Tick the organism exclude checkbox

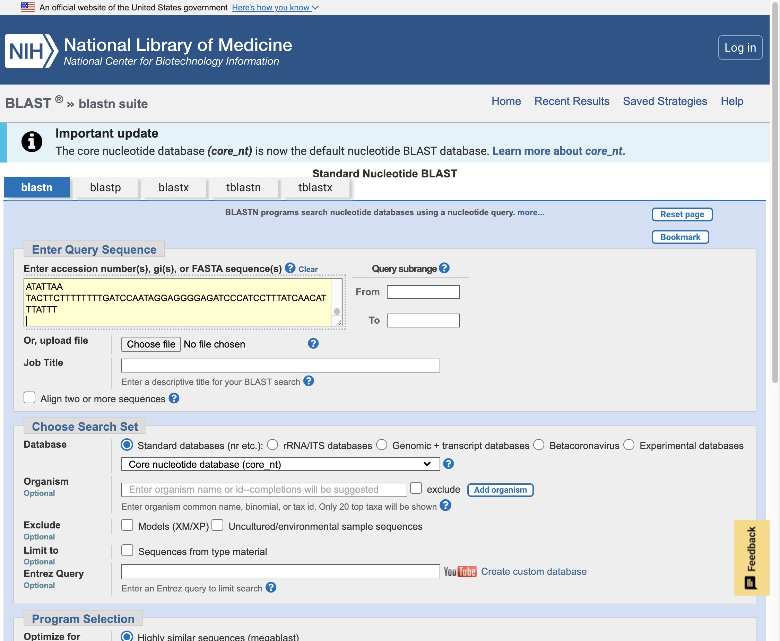click(x=416, y=488)
